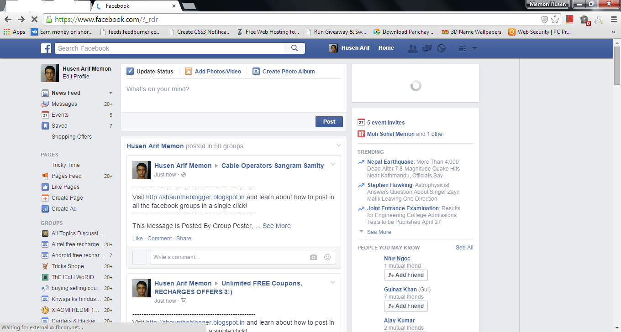
Task: Open options chevron on '50 groups' story
Action: (x=338, y=145)
